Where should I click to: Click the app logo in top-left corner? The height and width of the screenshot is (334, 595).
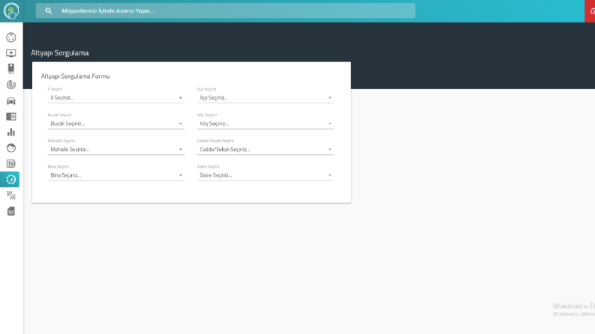point(11,11)
